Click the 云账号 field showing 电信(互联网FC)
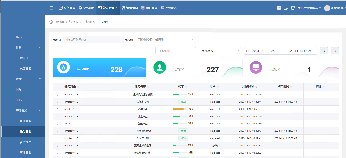The width and height of the screenshot is (346, 158). click(93, 40)
